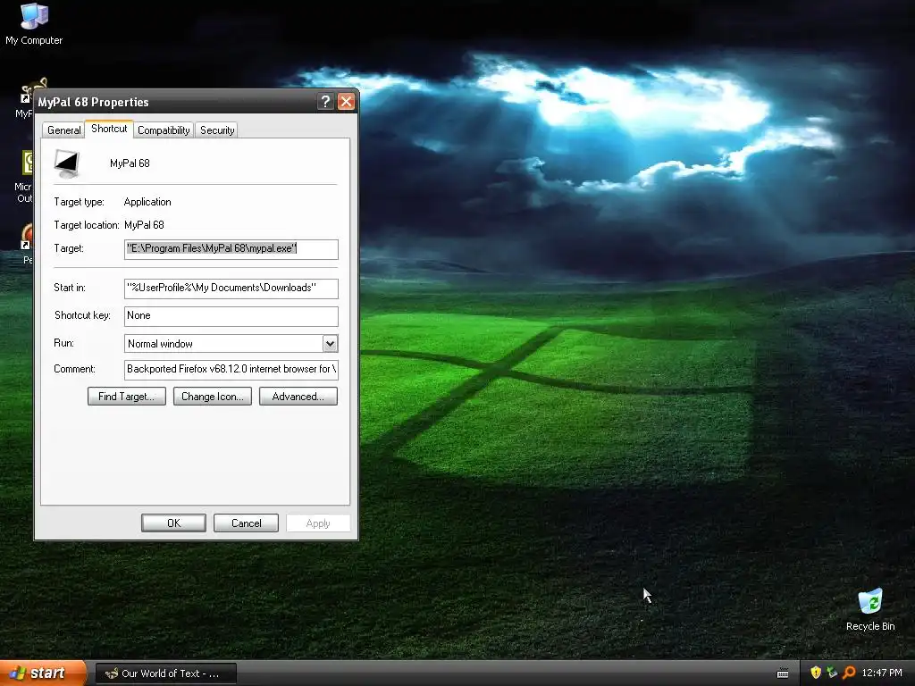
Task: Click the orange magnifier tray icon
Action: click(849, 673)
